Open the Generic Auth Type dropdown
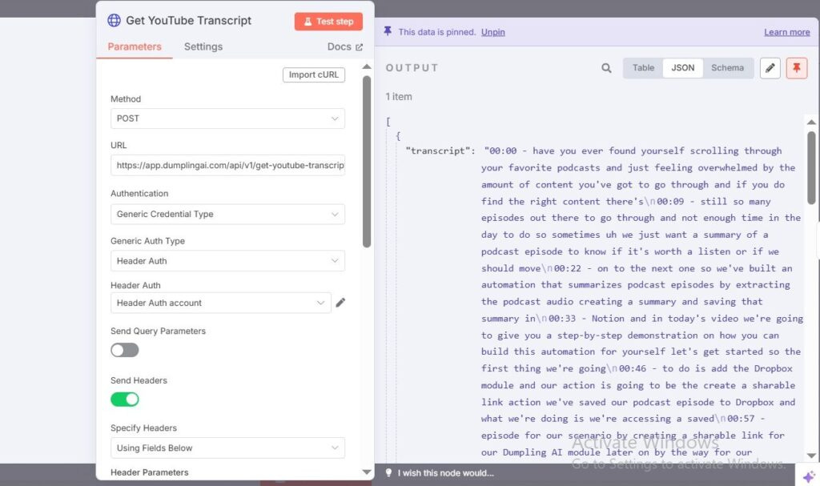The width and height of the screenshot is (820, 486). click(227, 261)
